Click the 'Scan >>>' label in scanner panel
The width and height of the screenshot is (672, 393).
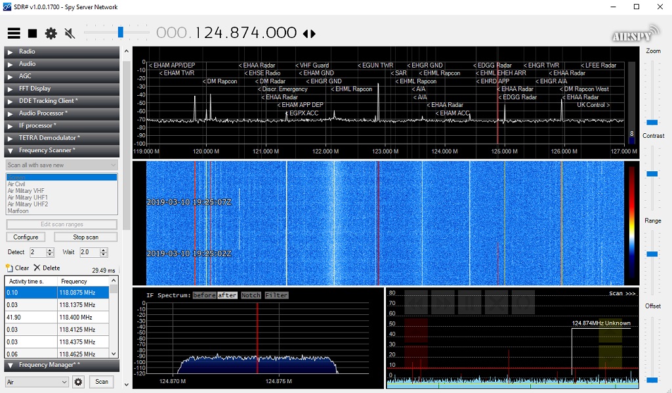pos(622,293)
